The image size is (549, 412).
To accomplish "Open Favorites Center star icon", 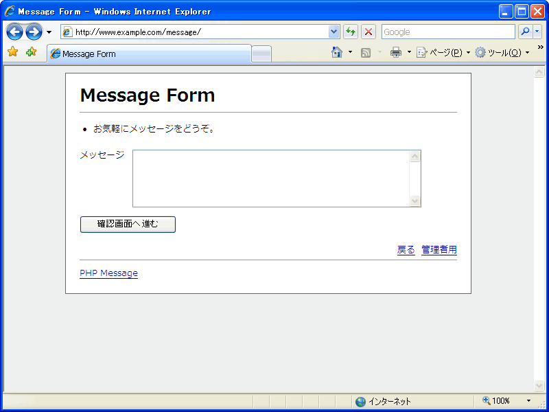I will pos(12,52).
